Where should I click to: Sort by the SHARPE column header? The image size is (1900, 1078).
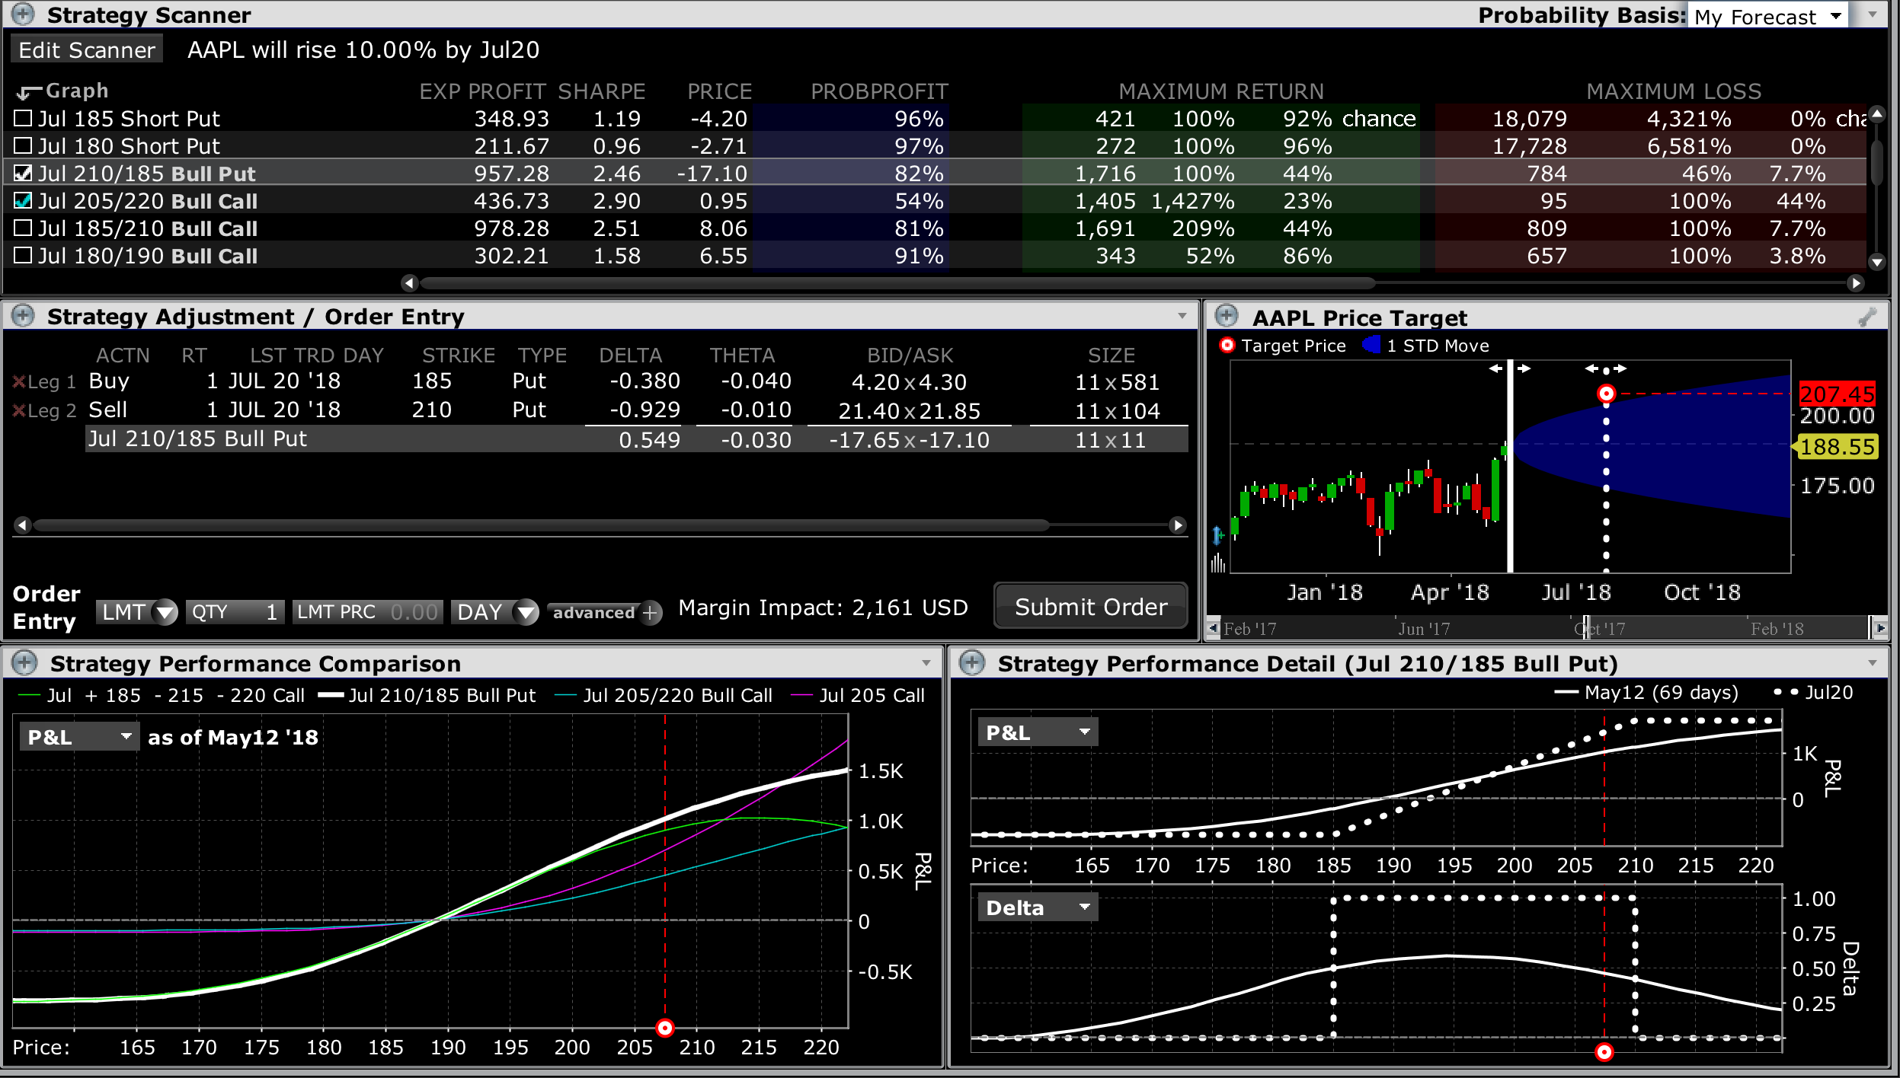[602, 91]
